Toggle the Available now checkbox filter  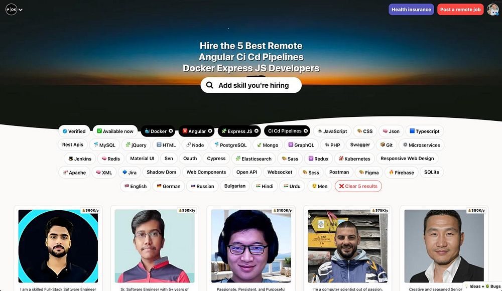[x=115, y=131]
